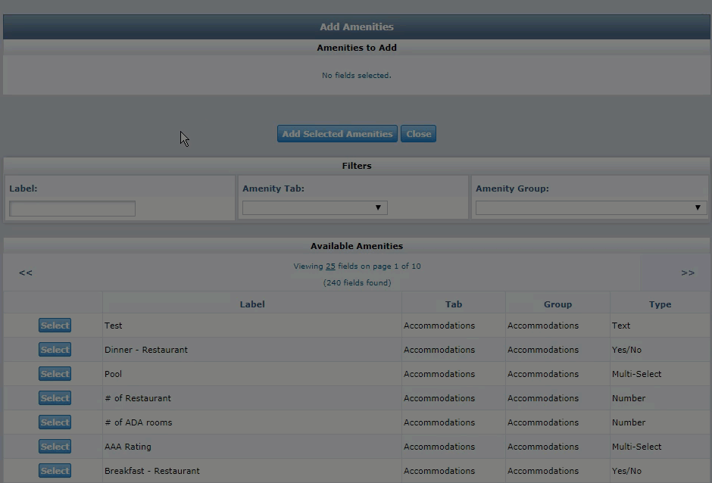
Task: Focus the Label filter input field
Action: click(x=72, y=208)
